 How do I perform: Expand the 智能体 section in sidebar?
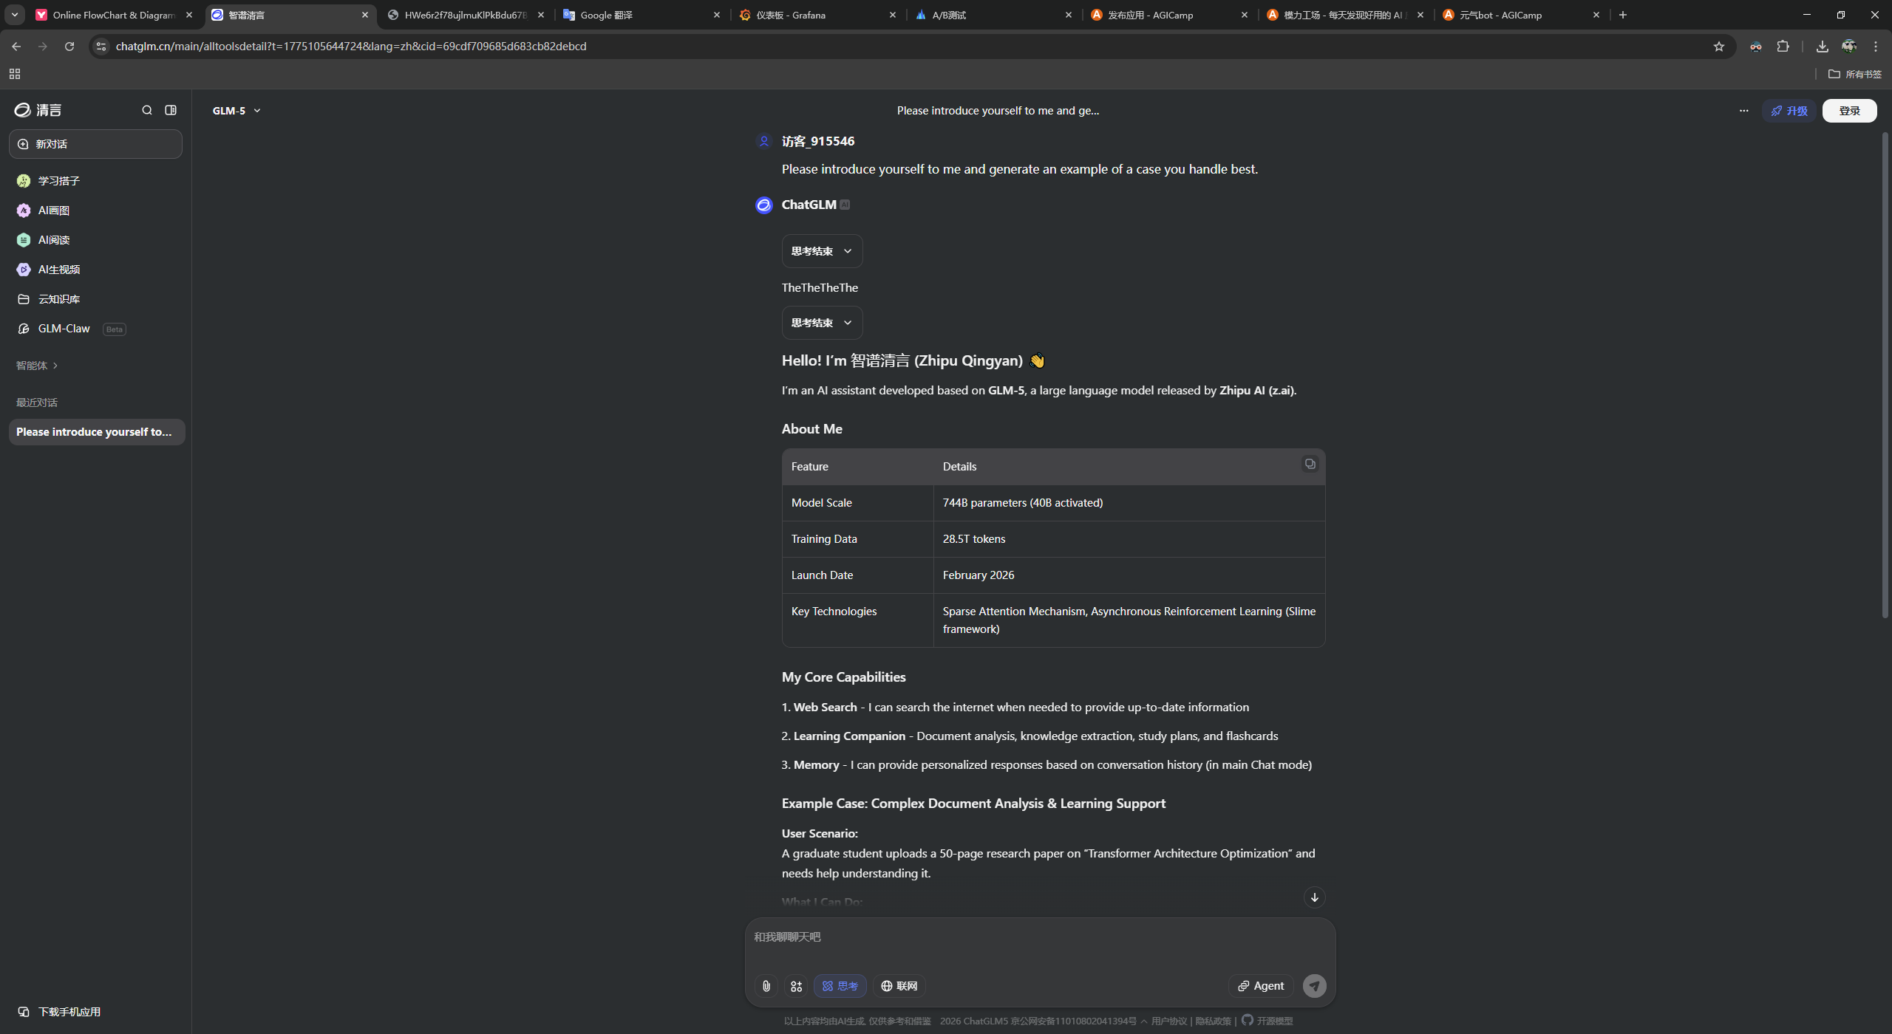point(37,366)
